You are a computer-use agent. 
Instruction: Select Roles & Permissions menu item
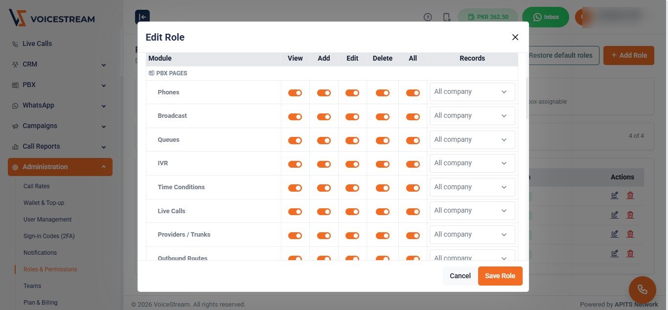click(50, 269)
